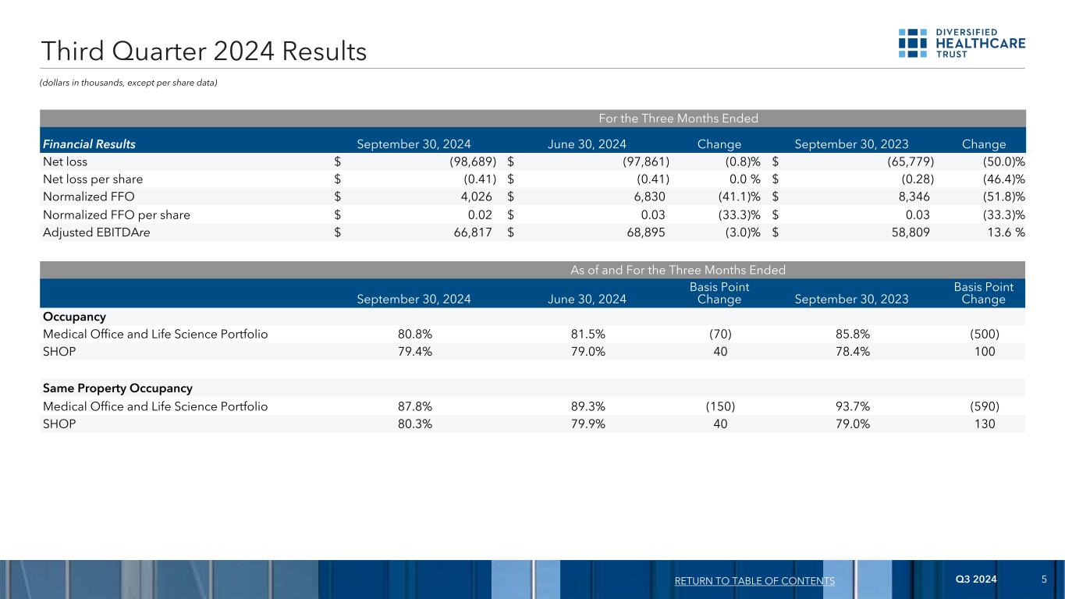Select the (590) basis point change value
Image resolution: width=1065 pixels, height=599 pixels.
(x=984, y=406)
